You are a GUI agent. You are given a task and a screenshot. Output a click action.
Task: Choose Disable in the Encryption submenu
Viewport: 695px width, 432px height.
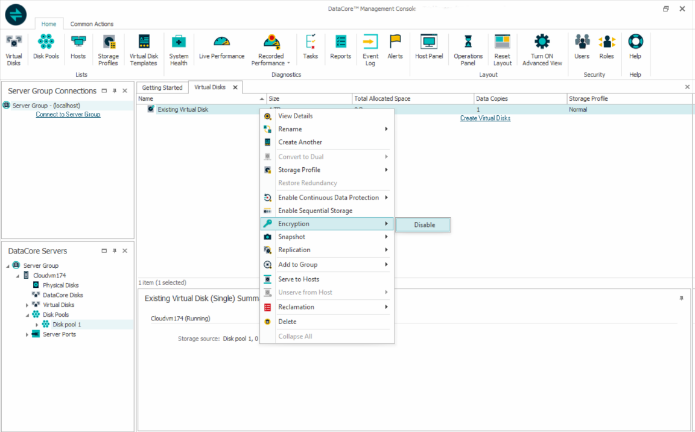pos(424,224)
